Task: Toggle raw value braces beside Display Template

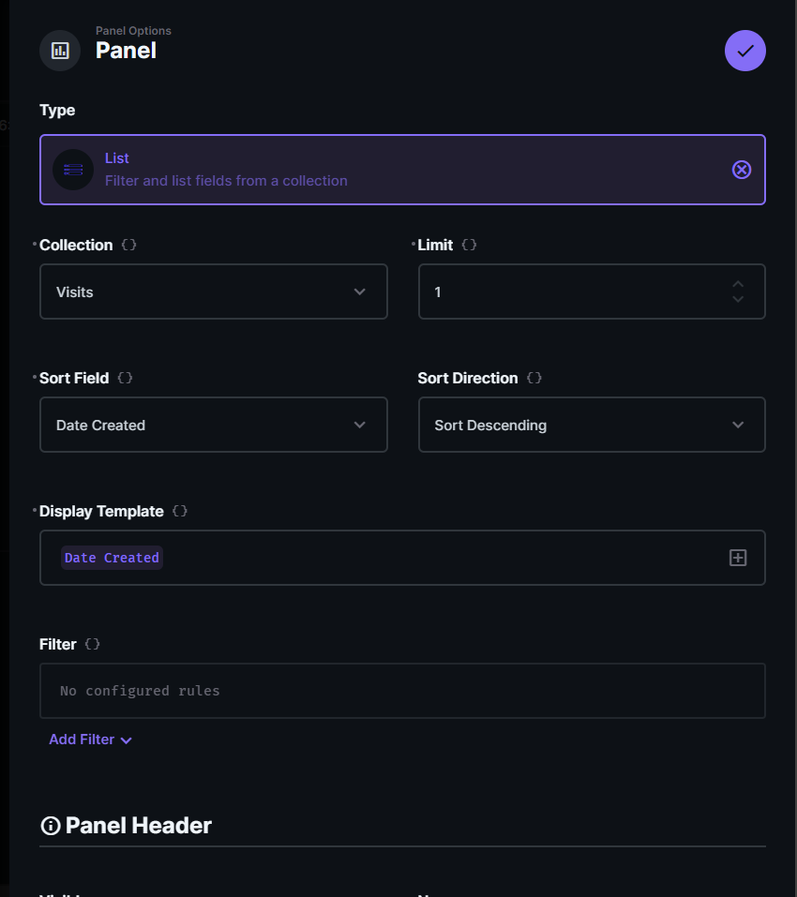Action: point(180,511)
